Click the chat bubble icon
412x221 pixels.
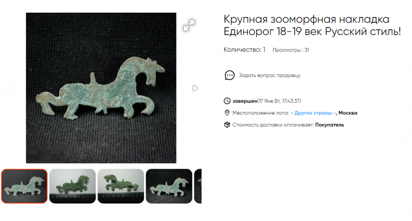[229, 75]
